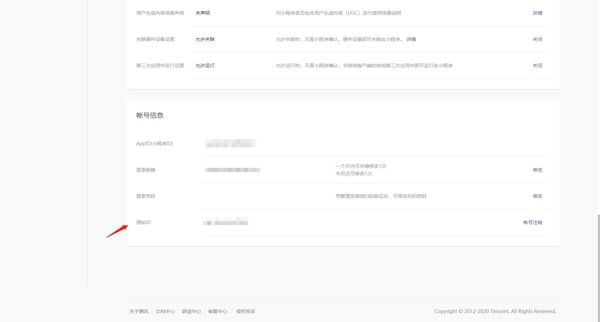Click 侵权投诉 footer link
The width and height of the screenshot is (600, 322).
[245, 312]
